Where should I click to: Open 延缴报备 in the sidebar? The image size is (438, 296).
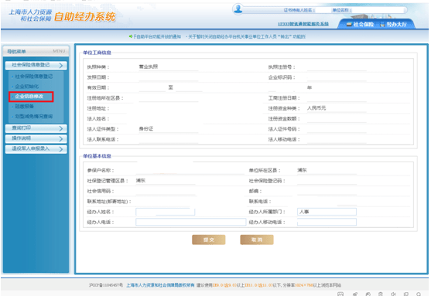24,107
